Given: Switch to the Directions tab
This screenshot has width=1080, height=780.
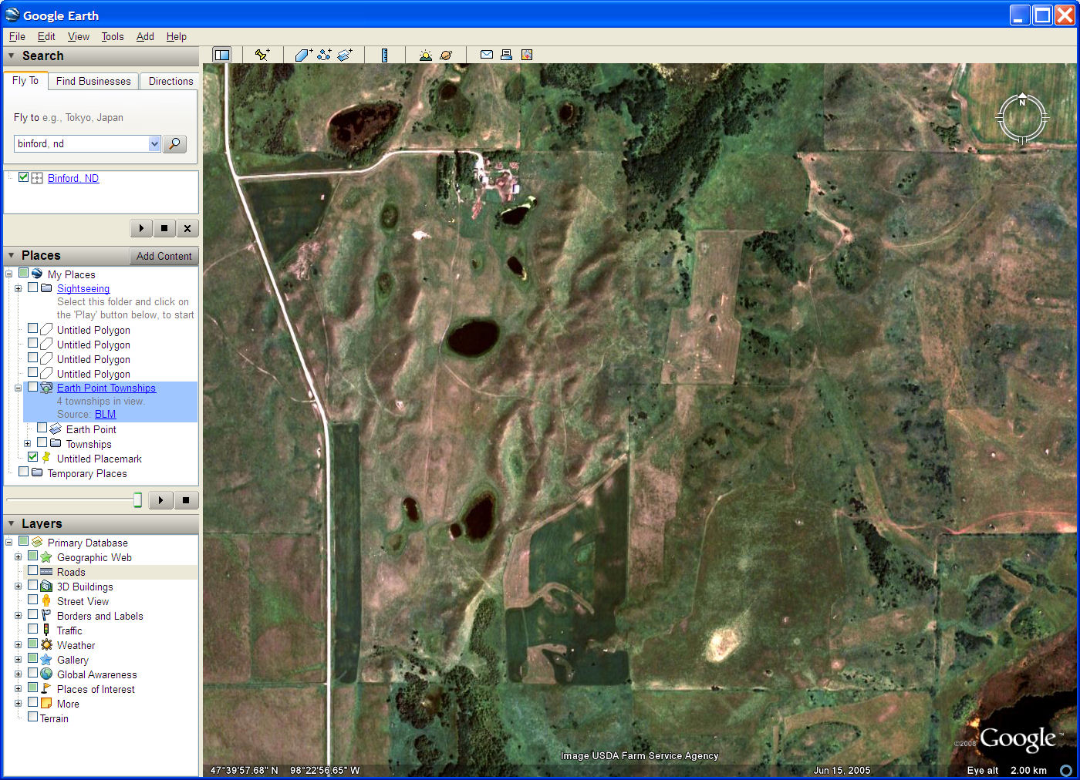Looking at the screenshot, I should [x=170, y=81].
